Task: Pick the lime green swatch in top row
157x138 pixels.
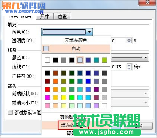Action: click(x=104, y=60)
